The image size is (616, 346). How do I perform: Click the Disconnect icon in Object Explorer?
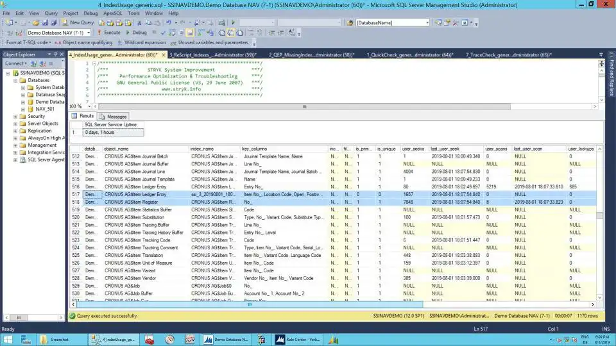click(42, 63)
